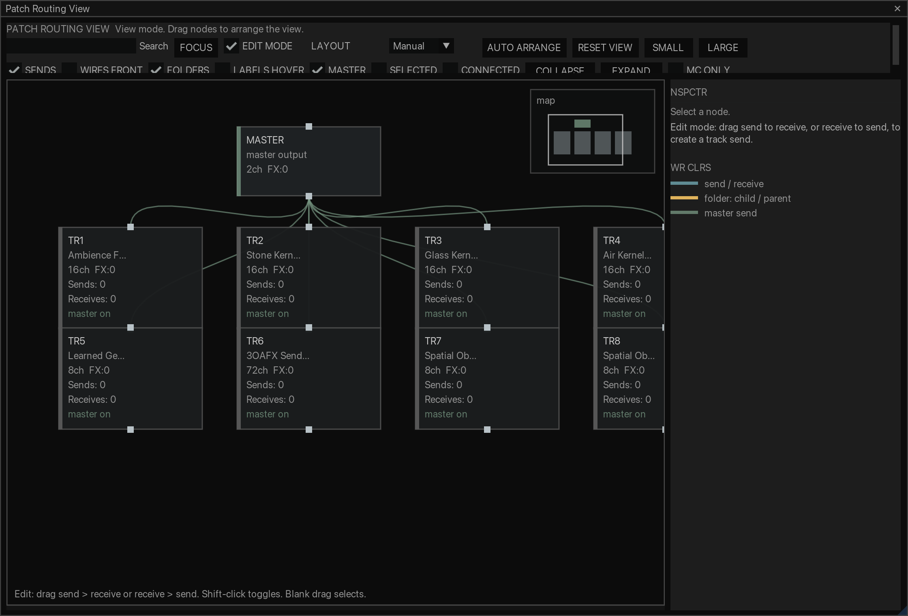Select the TR5 Learned Ge node
The height and width of the screenshot is (616, 908).
pos(131,379)
